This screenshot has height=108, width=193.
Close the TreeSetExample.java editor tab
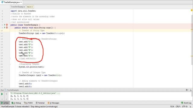coord(21,2)
